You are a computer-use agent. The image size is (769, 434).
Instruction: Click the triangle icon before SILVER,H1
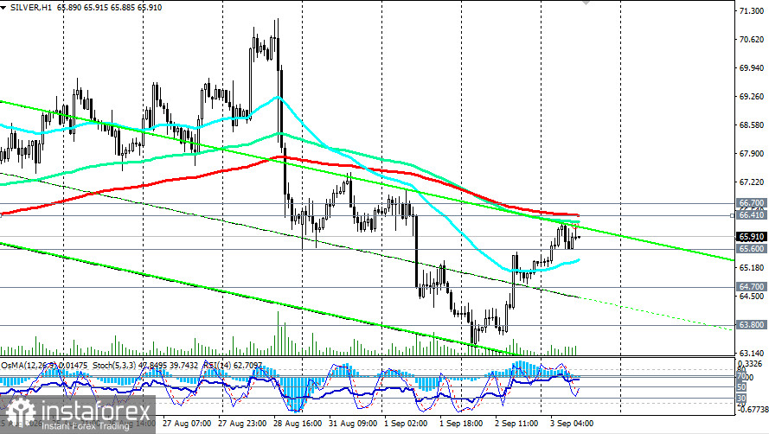(3, 8)
